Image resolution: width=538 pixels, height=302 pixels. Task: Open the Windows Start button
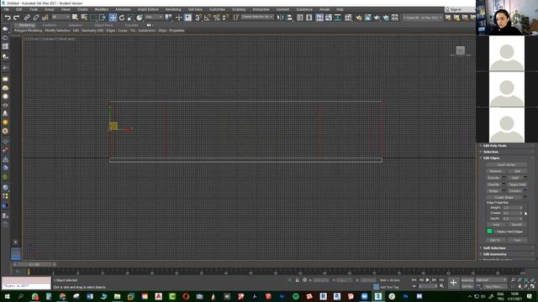[x=7, y=296]
